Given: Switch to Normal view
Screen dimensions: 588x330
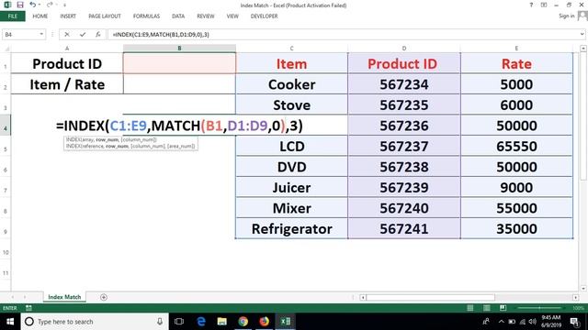Looking at the screenshot, I should click(x=469, y=308).
